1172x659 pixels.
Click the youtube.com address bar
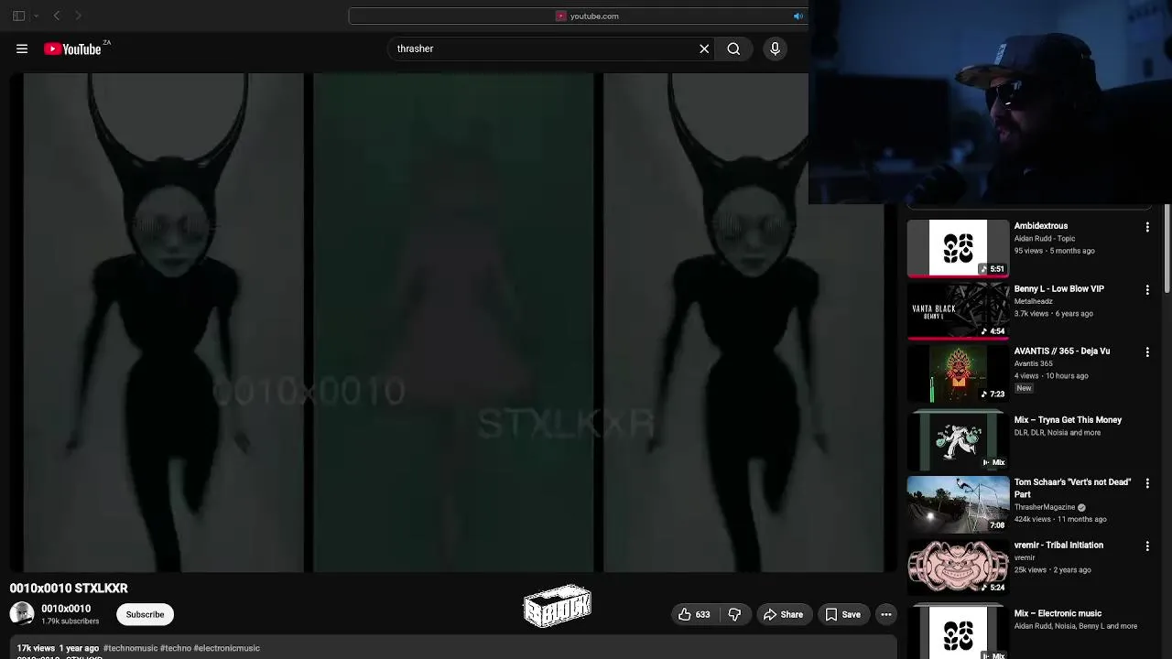pyautogui.click(x=578, y=16)
